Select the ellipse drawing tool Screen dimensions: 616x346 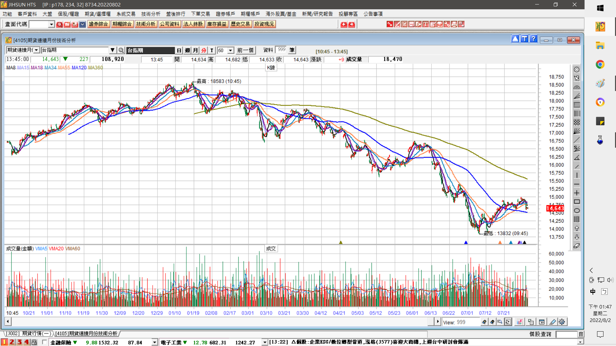[x=577, y=210]
